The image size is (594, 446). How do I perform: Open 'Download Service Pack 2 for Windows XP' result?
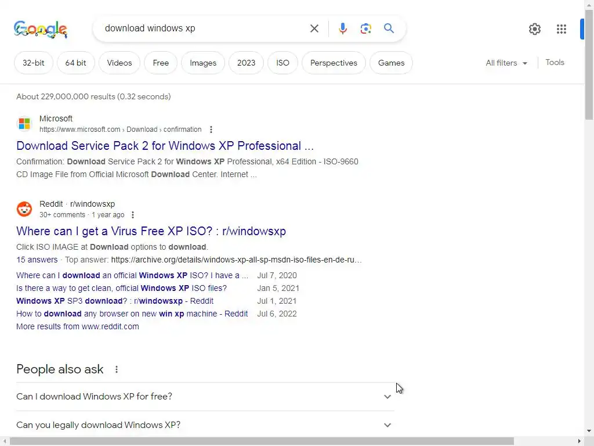(165, 146)
